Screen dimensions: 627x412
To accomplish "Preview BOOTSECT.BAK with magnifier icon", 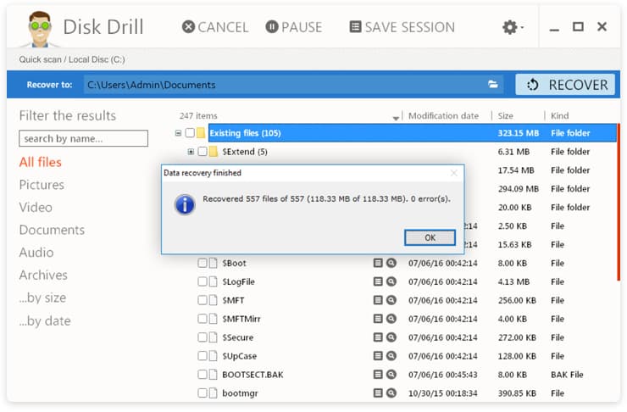I will click(x=391, y=375).
